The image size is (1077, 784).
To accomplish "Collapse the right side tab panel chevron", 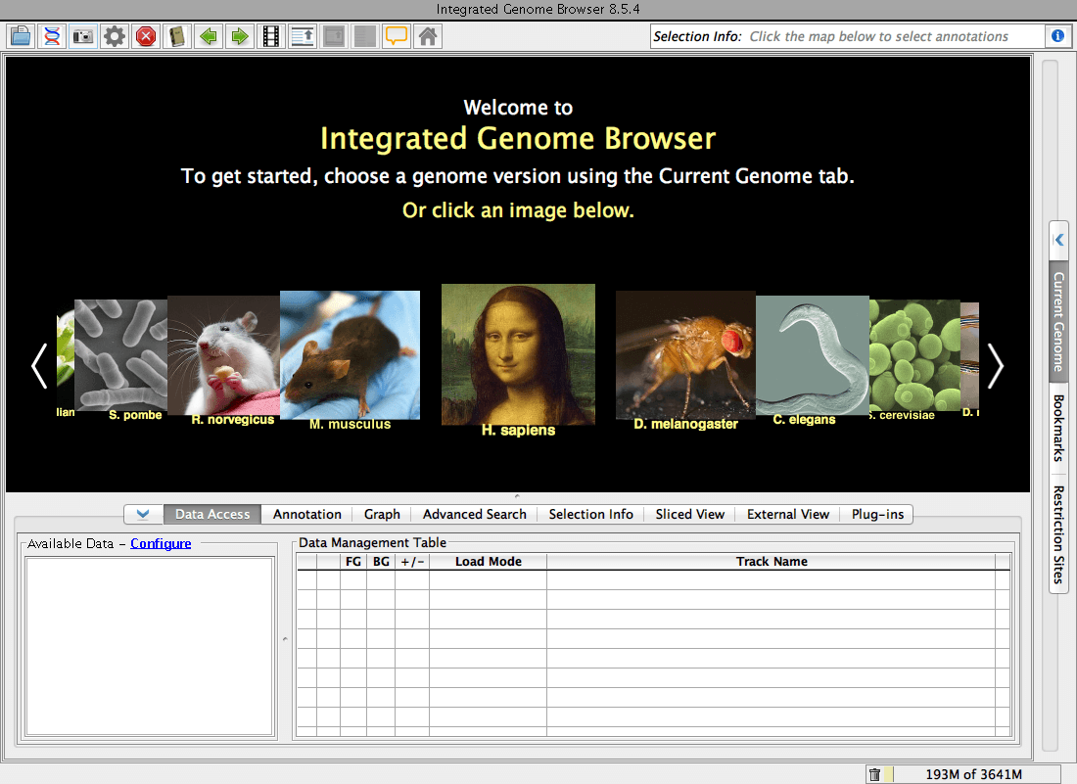I will [1058, 240].
